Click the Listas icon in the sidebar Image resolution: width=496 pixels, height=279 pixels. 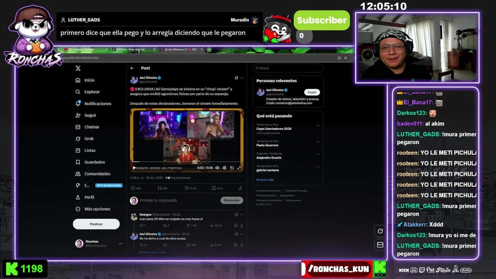tap(78, 150)
